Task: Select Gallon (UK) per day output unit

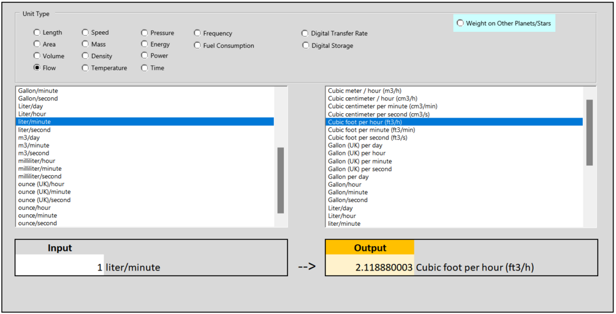Action: coord(454,145)
